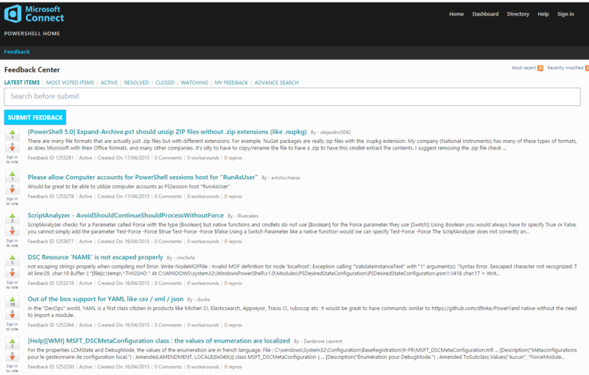Switch to the Resolved tab
The height and width of the screenshot is (375, 589).
pyautogui.click(x=136, y=83)
